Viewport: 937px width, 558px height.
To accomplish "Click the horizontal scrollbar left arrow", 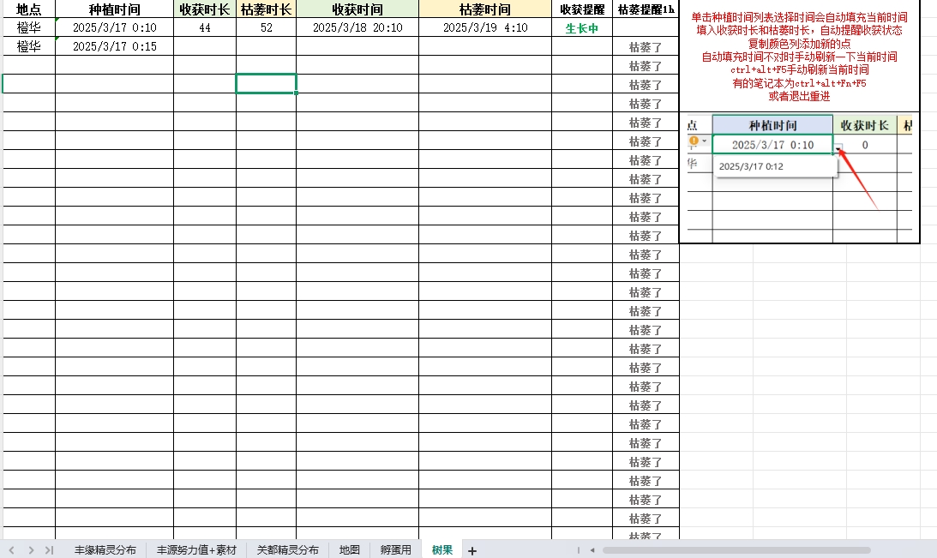I will 592,549.
